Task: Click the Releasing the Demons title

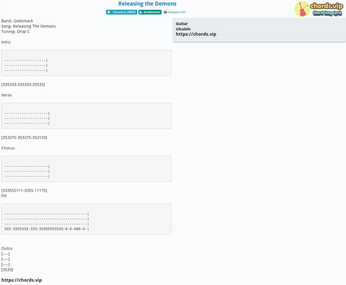Action: [147, 4]
